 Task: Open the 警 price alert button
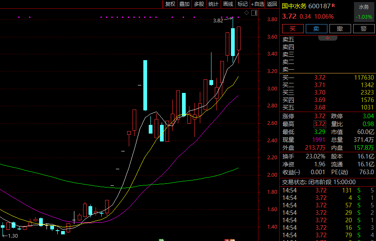[364, 29]
